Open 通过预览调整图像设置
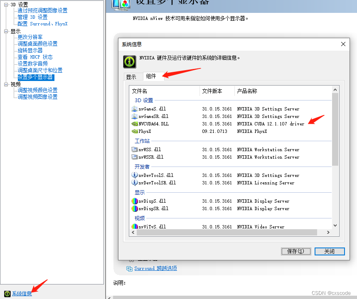The width and height of the screenshot is (357, 299). click(x=42, y=10)
